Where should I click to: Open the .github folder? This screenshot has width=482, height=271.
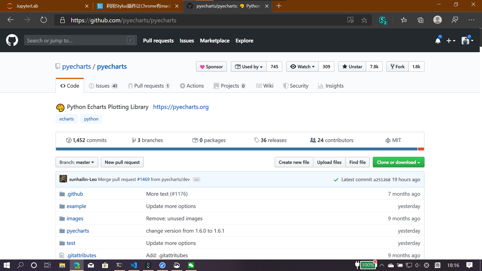[75, 194]
